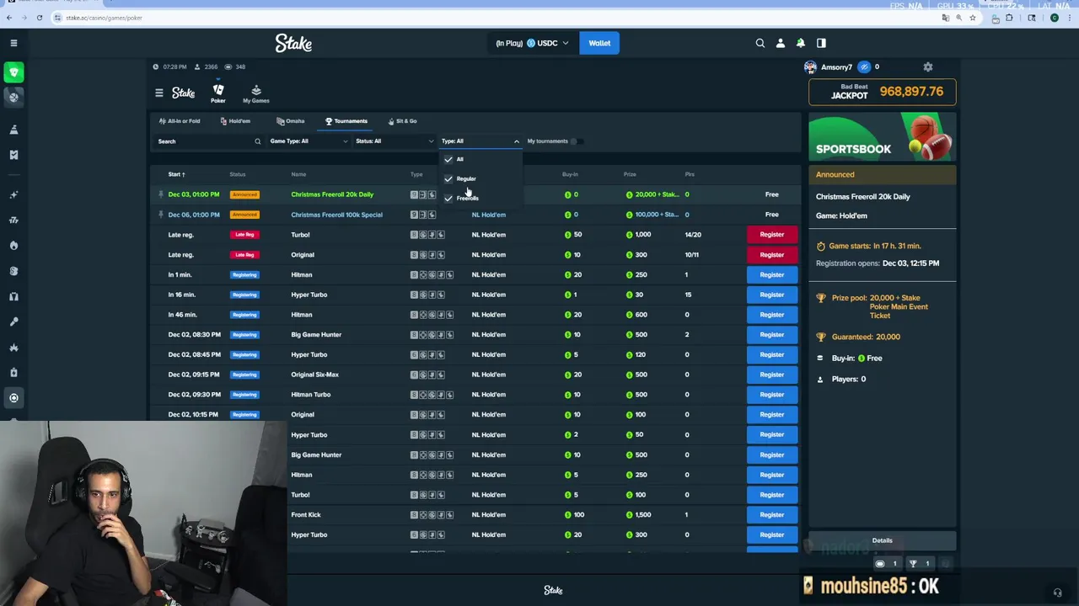The image size is (1079, 606).
Task: Select the Christmas Freeroll 20k Daily name
Action: click(332, 194)
